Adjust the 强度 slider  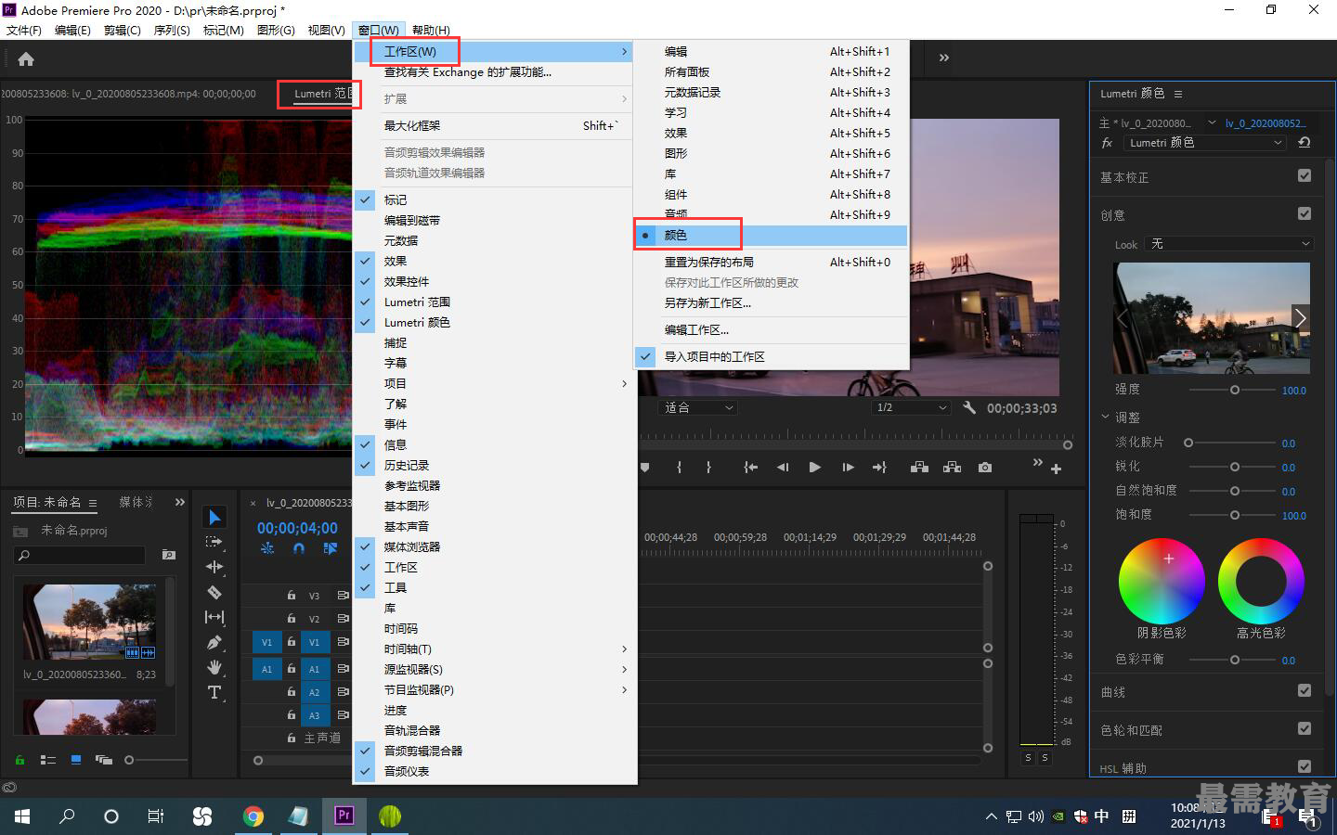click(1233, 390)
